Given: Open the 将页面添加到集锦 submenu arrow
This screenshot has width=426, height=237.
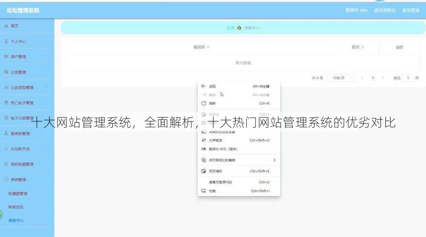Looking at the screenshot, I should 274,160.
